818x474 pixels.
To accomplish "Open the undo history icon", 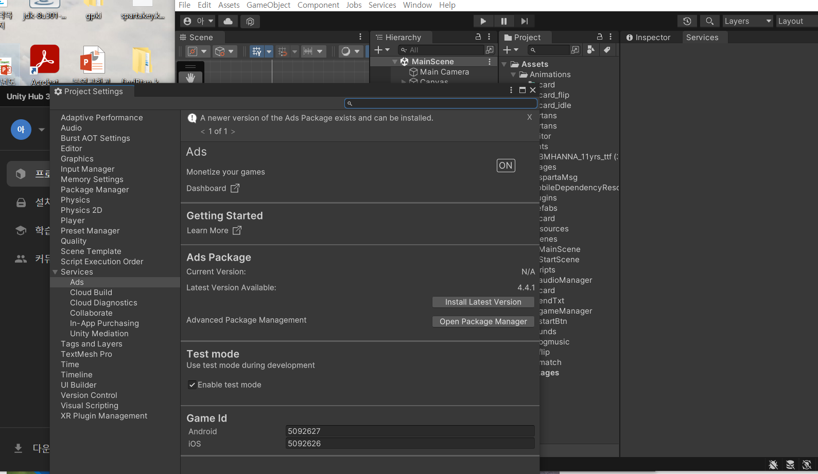I will pyautogui.click(x=687, y=21).
